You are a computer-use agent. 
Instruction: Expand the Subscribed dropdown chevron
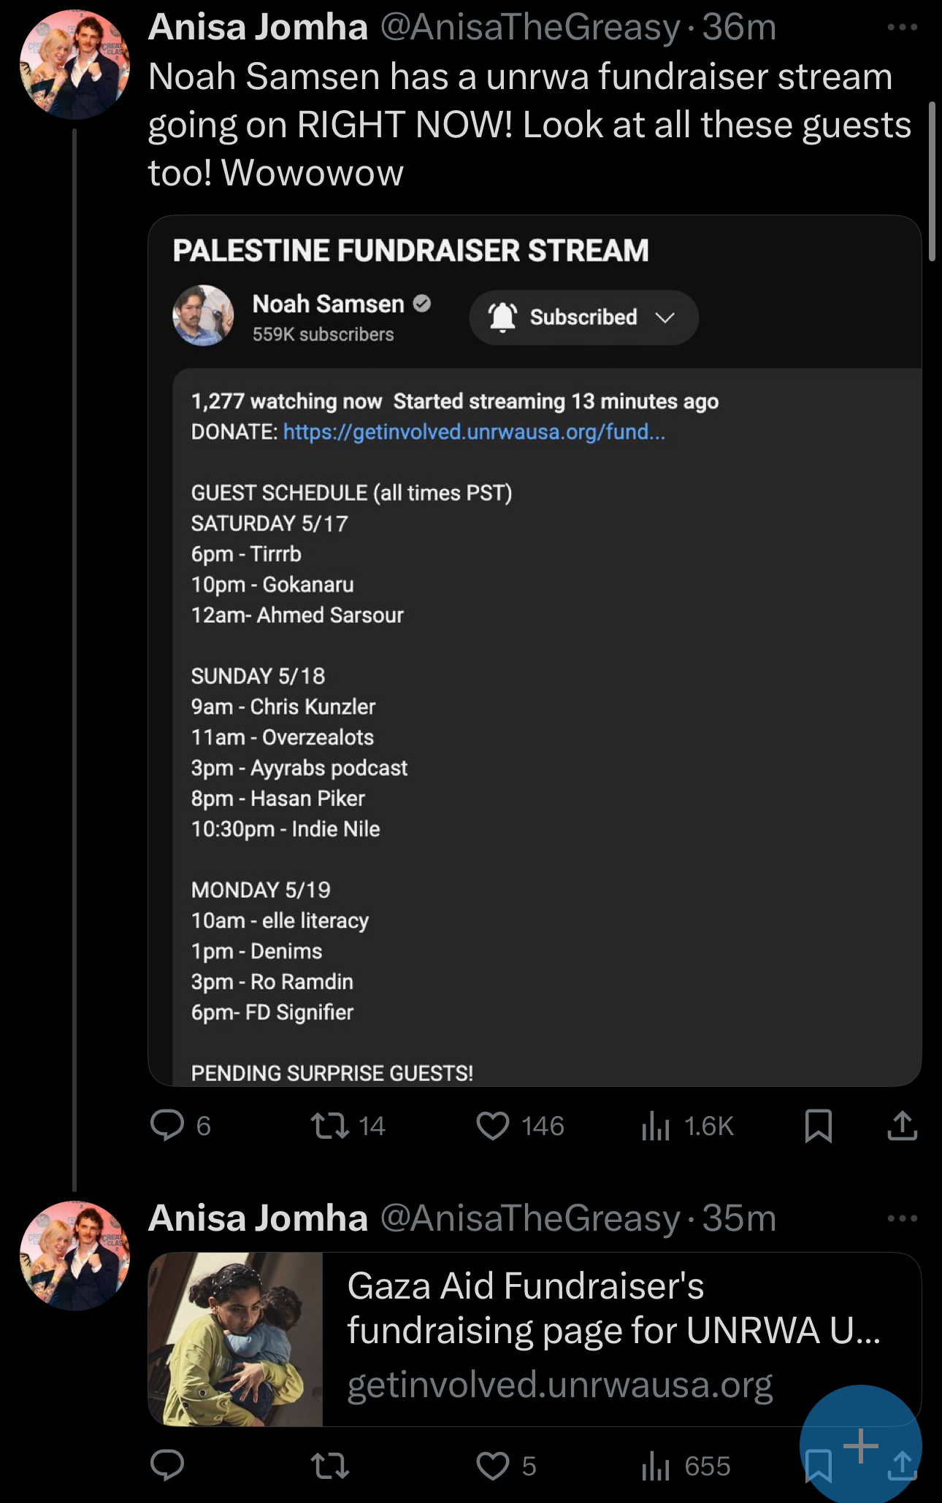pos(665,318)
